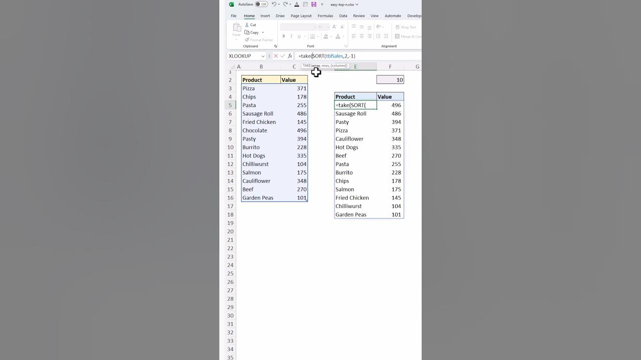This screenshot has height=360, width=641.
Task: Click the sorted table Product header cell
Action: point(356,97)
